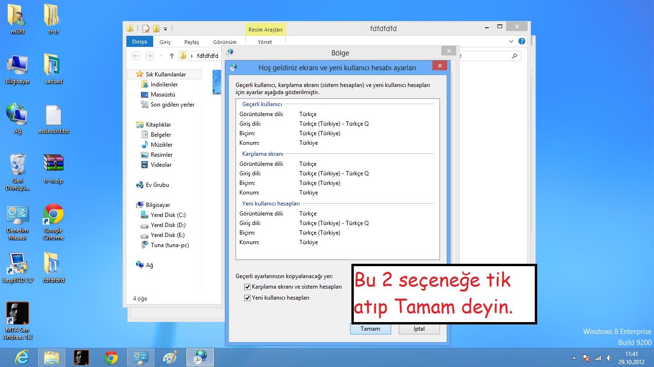The width and height of the screenshot is (654, 367).
Task: Select the Geri Dönüşüm recycle bin icon
Action: (18, 172)
